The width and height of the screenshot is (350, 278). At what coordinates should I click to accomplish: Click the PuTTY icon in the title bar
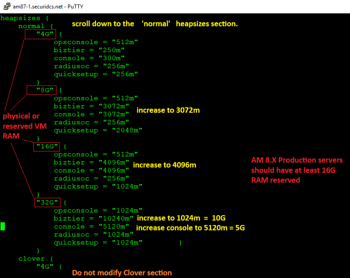pos(5,7)
